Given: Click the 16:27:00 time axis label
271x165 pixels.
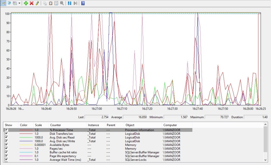Looking at the screenshot, I should (x=97, y=109).
